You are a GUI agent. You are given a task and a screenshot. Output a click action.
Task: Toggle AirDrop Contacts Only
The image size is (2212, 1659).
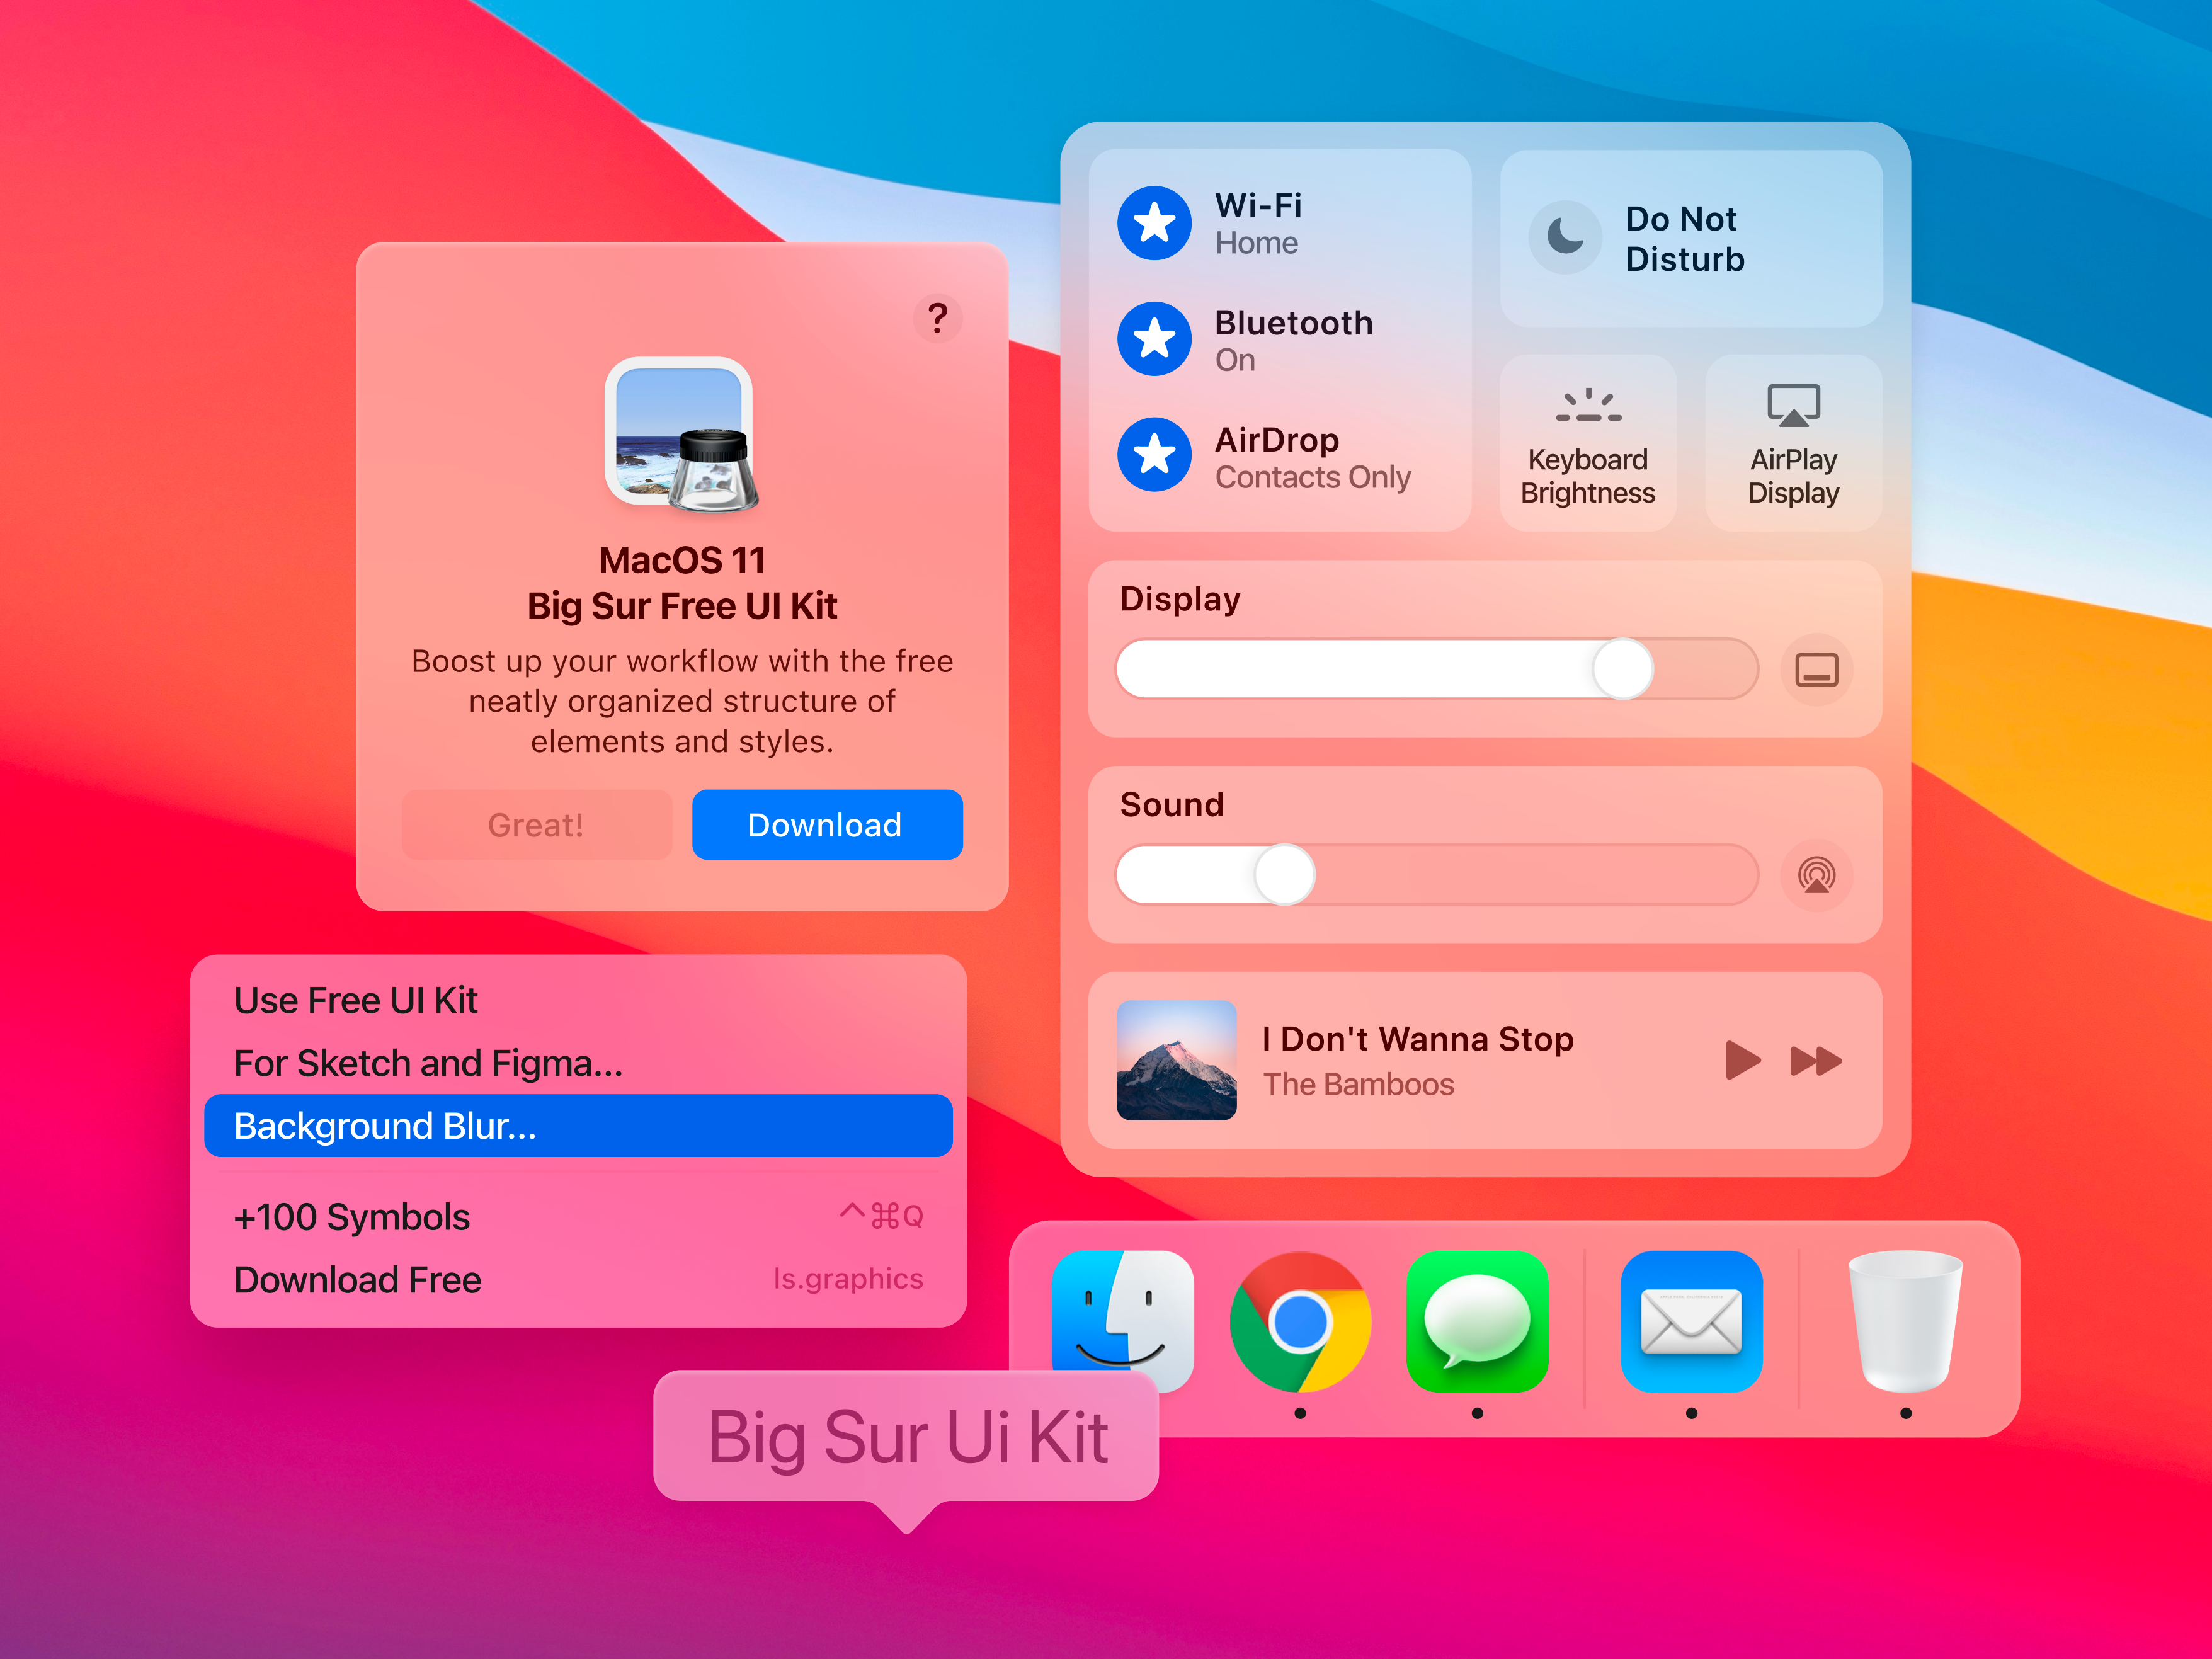[x=1154, y=455]
